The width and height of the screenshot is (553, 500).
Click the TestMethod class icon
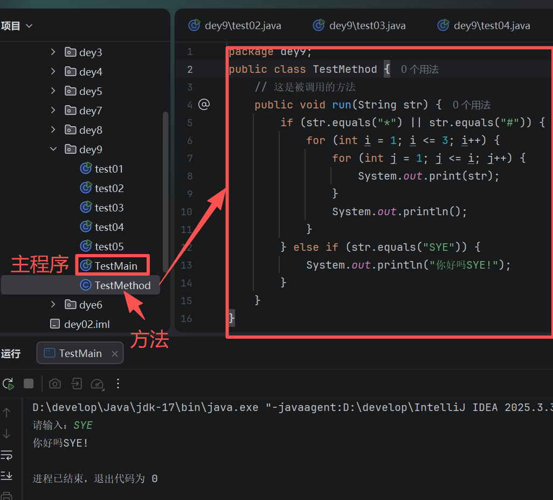86,285
